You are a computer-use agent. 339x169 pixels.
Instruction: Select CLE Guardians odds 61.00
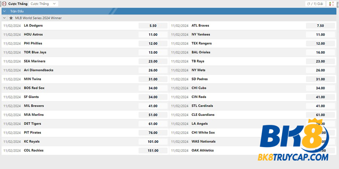pyautogui.click(x=320, y=115)
